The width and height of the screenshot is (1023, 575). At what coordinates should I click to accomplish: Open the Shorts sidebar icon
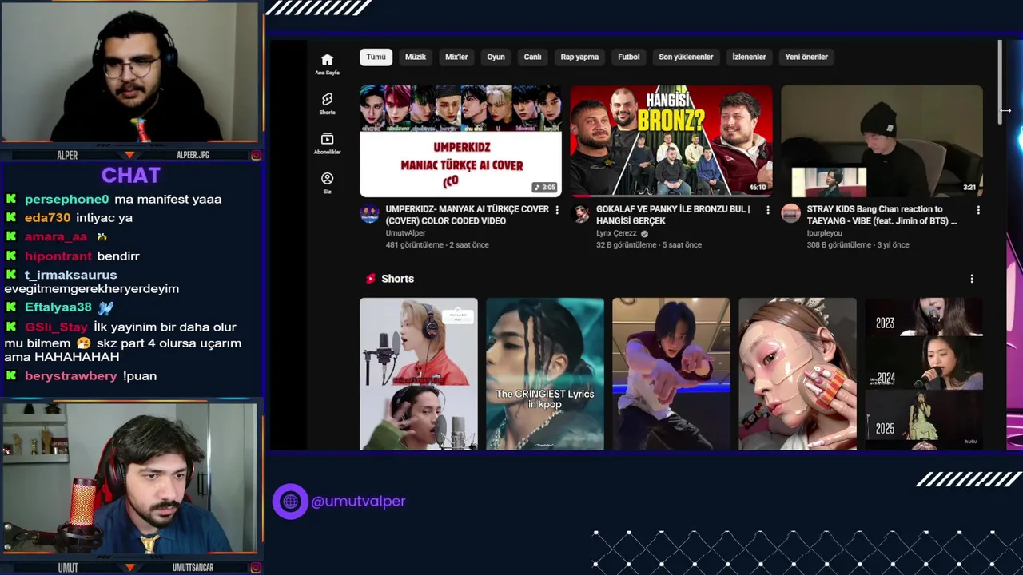coord(327,104)
